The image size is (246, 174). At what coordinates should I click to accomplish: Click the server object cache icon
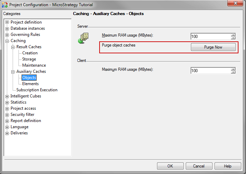pyautogui.click(x=83, y=38)
